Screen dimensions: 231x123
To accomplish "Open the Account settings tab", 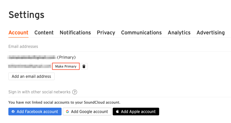I will [x=18, y=32].
